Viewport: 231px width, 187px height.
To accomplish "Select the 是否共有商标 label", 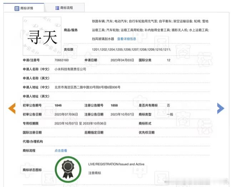I will point(148,105).
